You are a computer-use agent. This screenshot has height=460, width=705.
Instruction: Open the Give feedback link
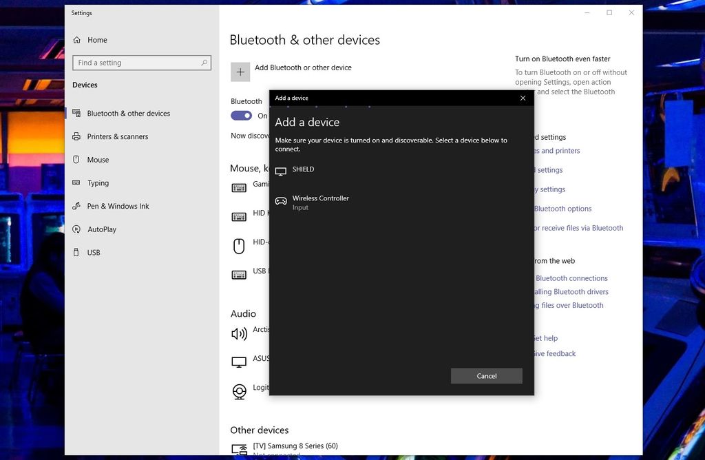click(x=556, y=354)
